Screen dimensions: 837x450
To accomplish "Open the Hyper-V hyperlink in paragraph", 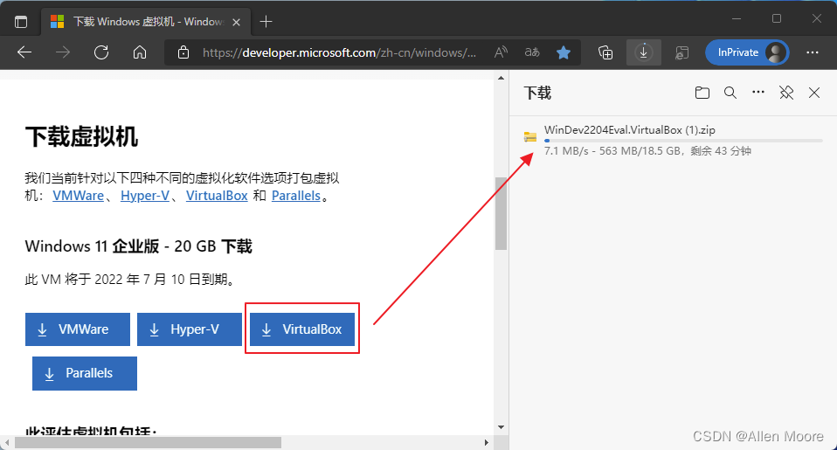I will 145,196.
